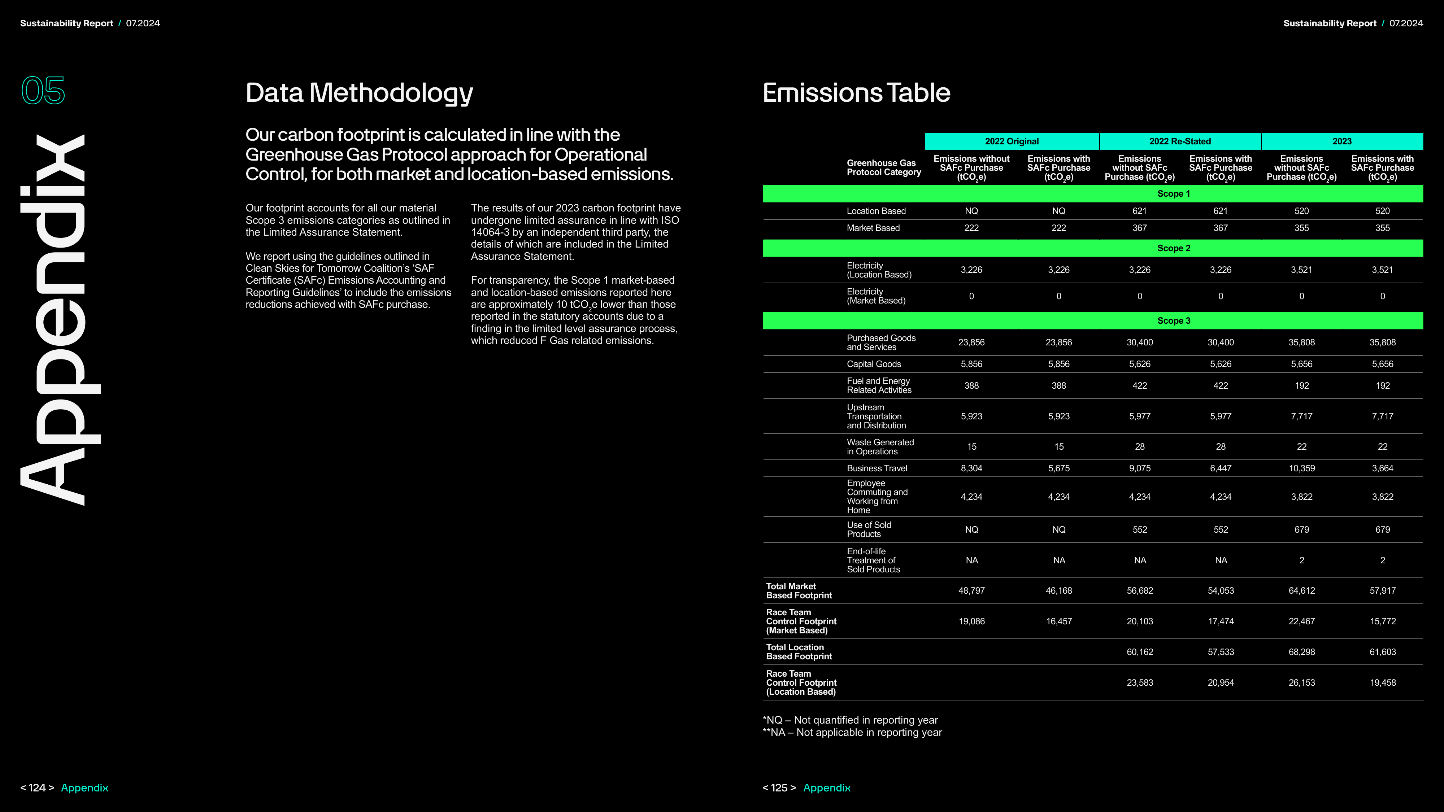
Task: Select the Location Based row label
Action: click(876, 211)
